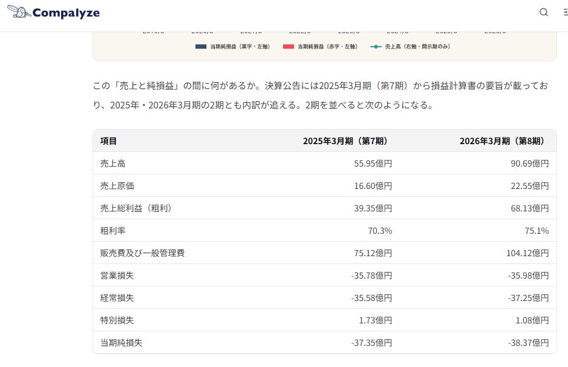The width and height of the screenshot is (568, 367).
Task: Select the 項目 column header
Action: point(108,141)
